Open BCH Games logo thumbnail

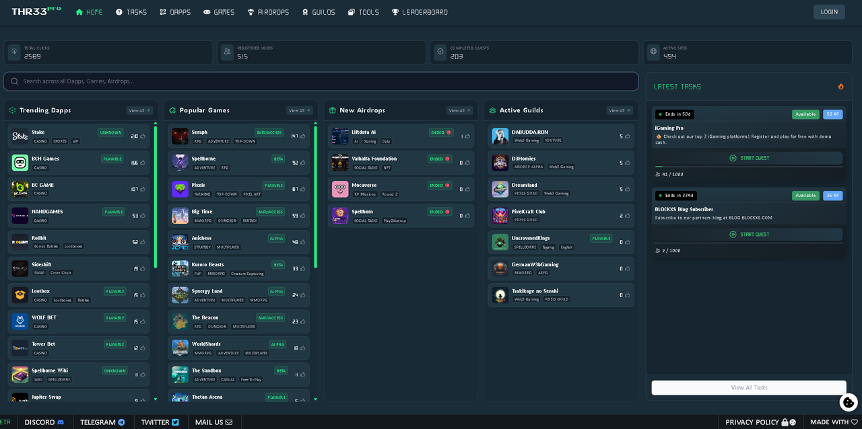pos(20,163)
